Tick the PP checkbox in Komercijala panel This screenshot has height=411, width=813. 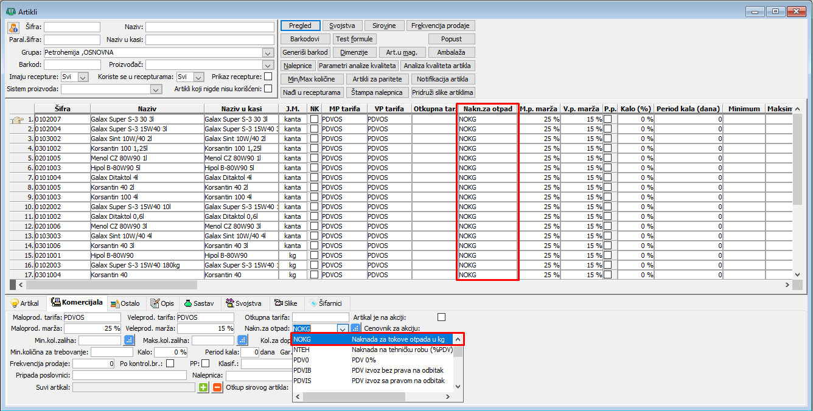[205, 364]
